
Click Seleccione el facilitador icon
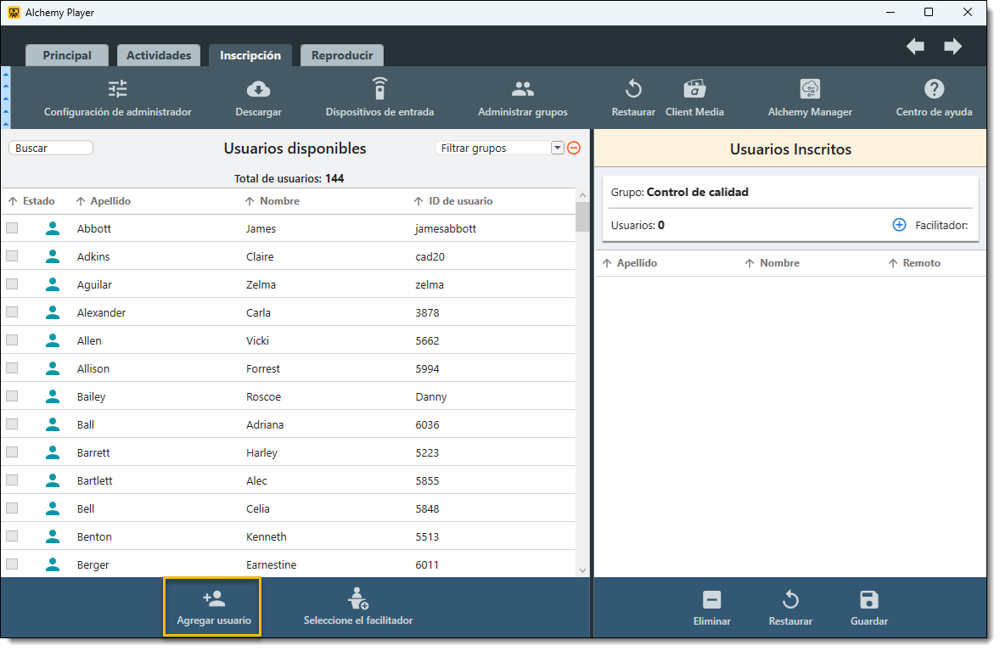coord(358,599)
